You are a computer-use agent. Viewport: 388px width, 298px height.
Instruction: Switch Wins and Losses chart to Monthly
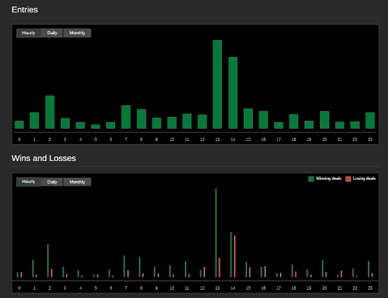click(77, 182)
